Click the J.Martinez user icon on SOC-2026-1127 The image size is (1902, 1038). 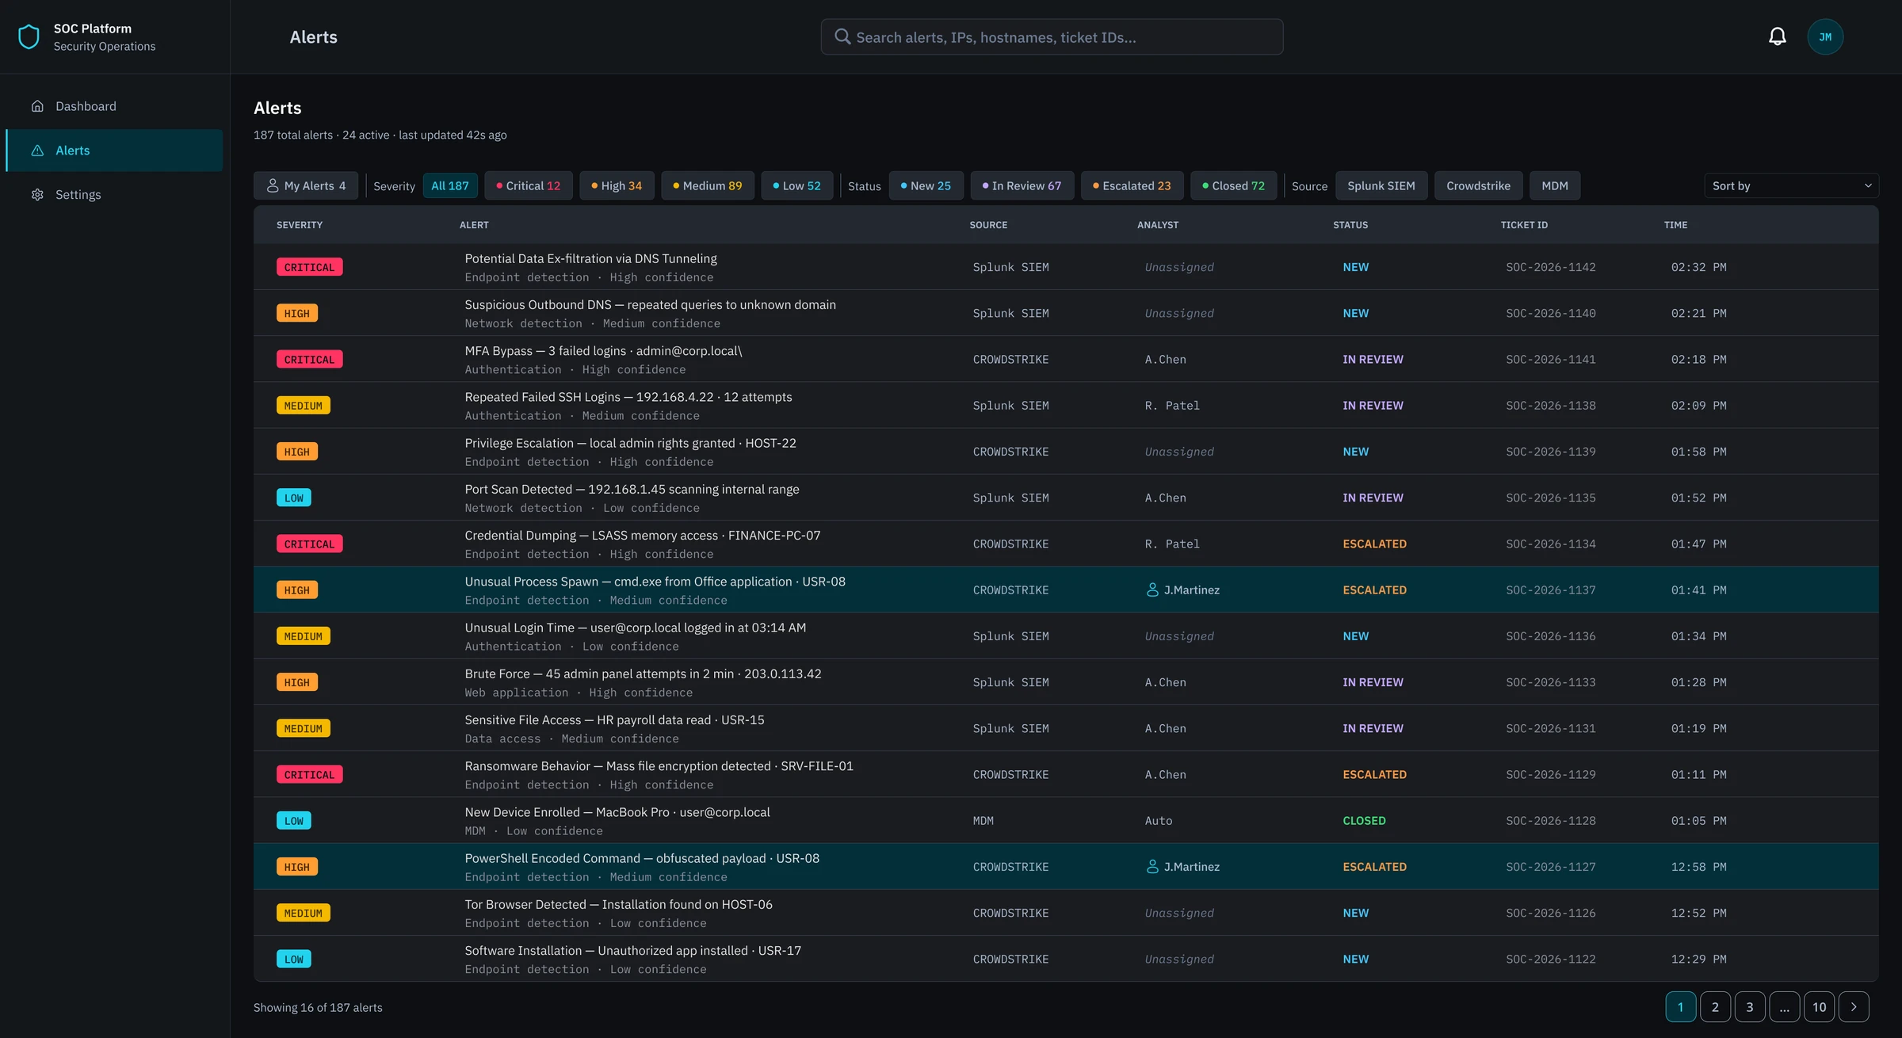(1152, 866)
